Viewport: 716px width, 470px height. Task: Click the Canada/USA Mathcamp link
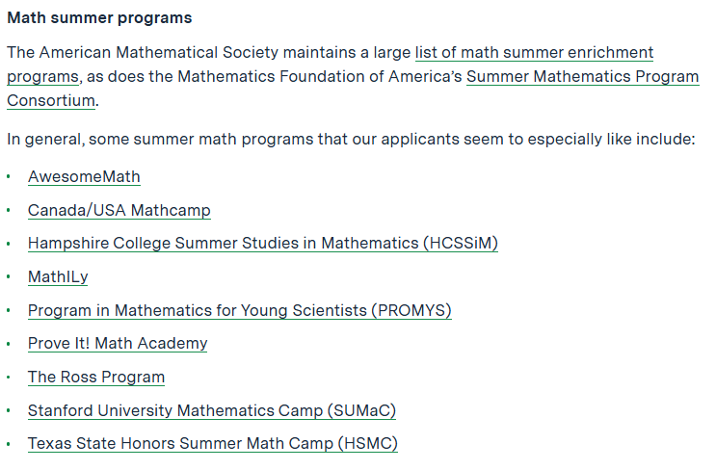pyautogui.click(x=119, y=210)
